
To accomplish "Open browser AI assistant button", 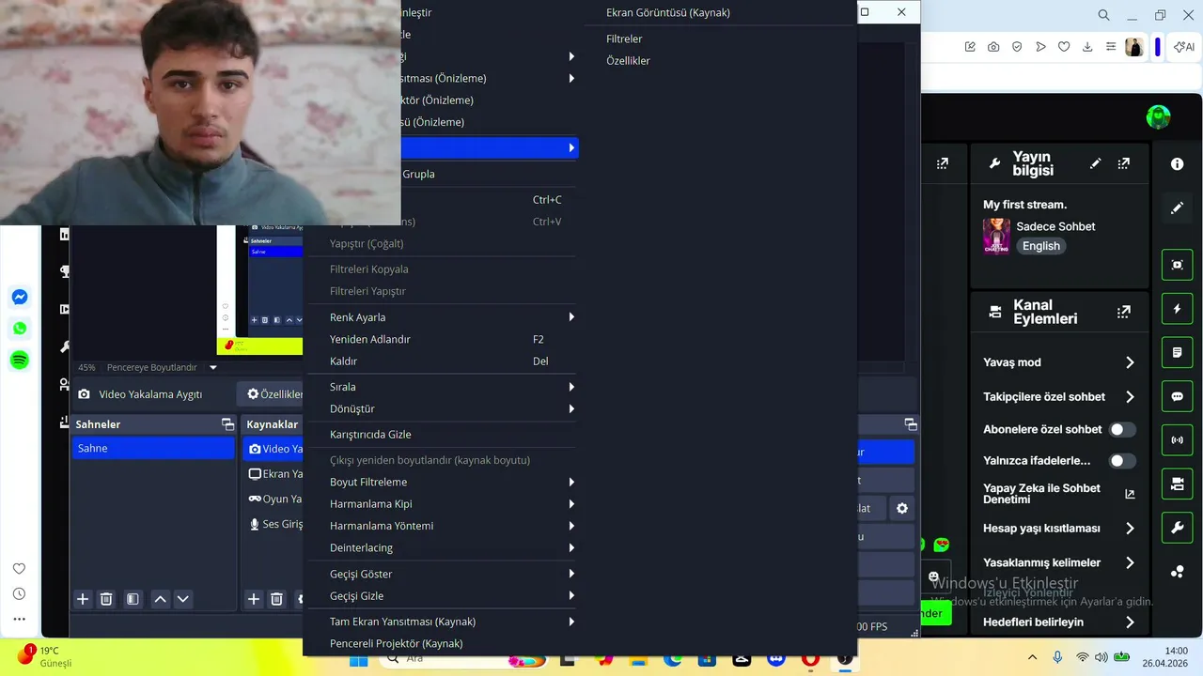I will tap(1183, 47).
